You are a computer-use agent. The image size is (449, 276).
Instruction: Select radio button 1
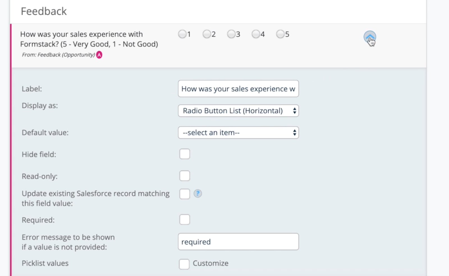182,34
